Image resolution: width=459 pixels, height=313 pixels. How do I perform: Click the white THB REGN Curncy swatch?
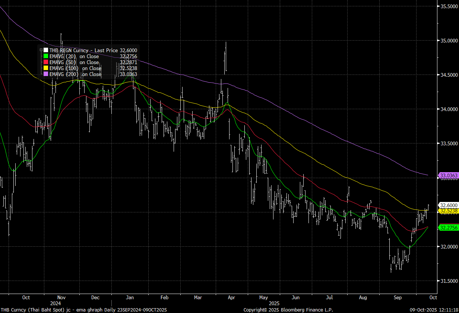(x=46, y=50)
